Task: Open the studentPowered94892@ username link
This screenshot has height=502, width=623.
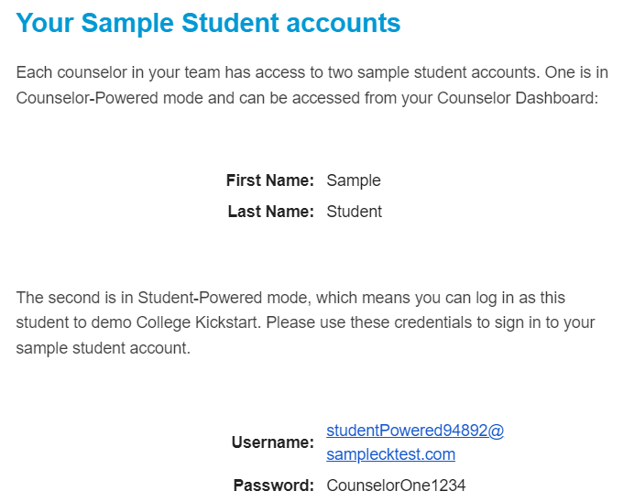Action: pyautogui.click(x=415, y=431)
